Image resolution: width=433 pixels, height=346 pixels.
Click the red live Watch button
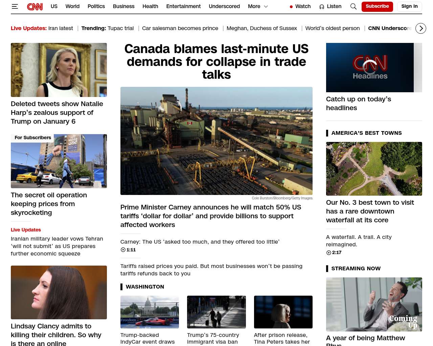point(300,6)
